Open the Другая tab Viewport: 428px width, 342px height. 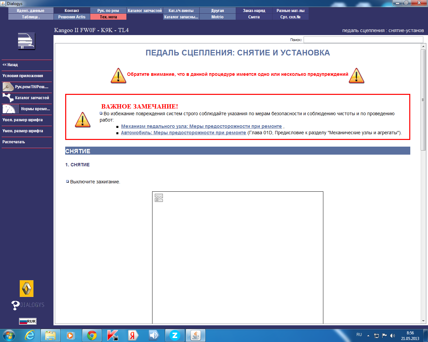coord(218,11)
